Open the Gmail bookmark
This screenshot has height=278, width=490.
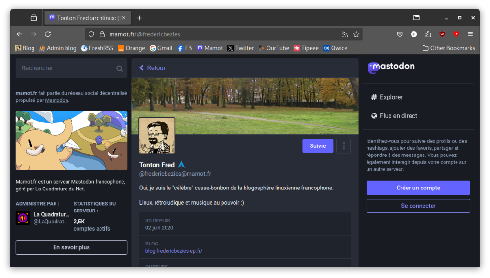tap(161, 48)
